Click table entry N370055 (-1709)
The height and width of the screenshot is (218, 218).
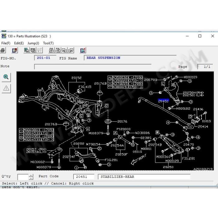[127, 84]
